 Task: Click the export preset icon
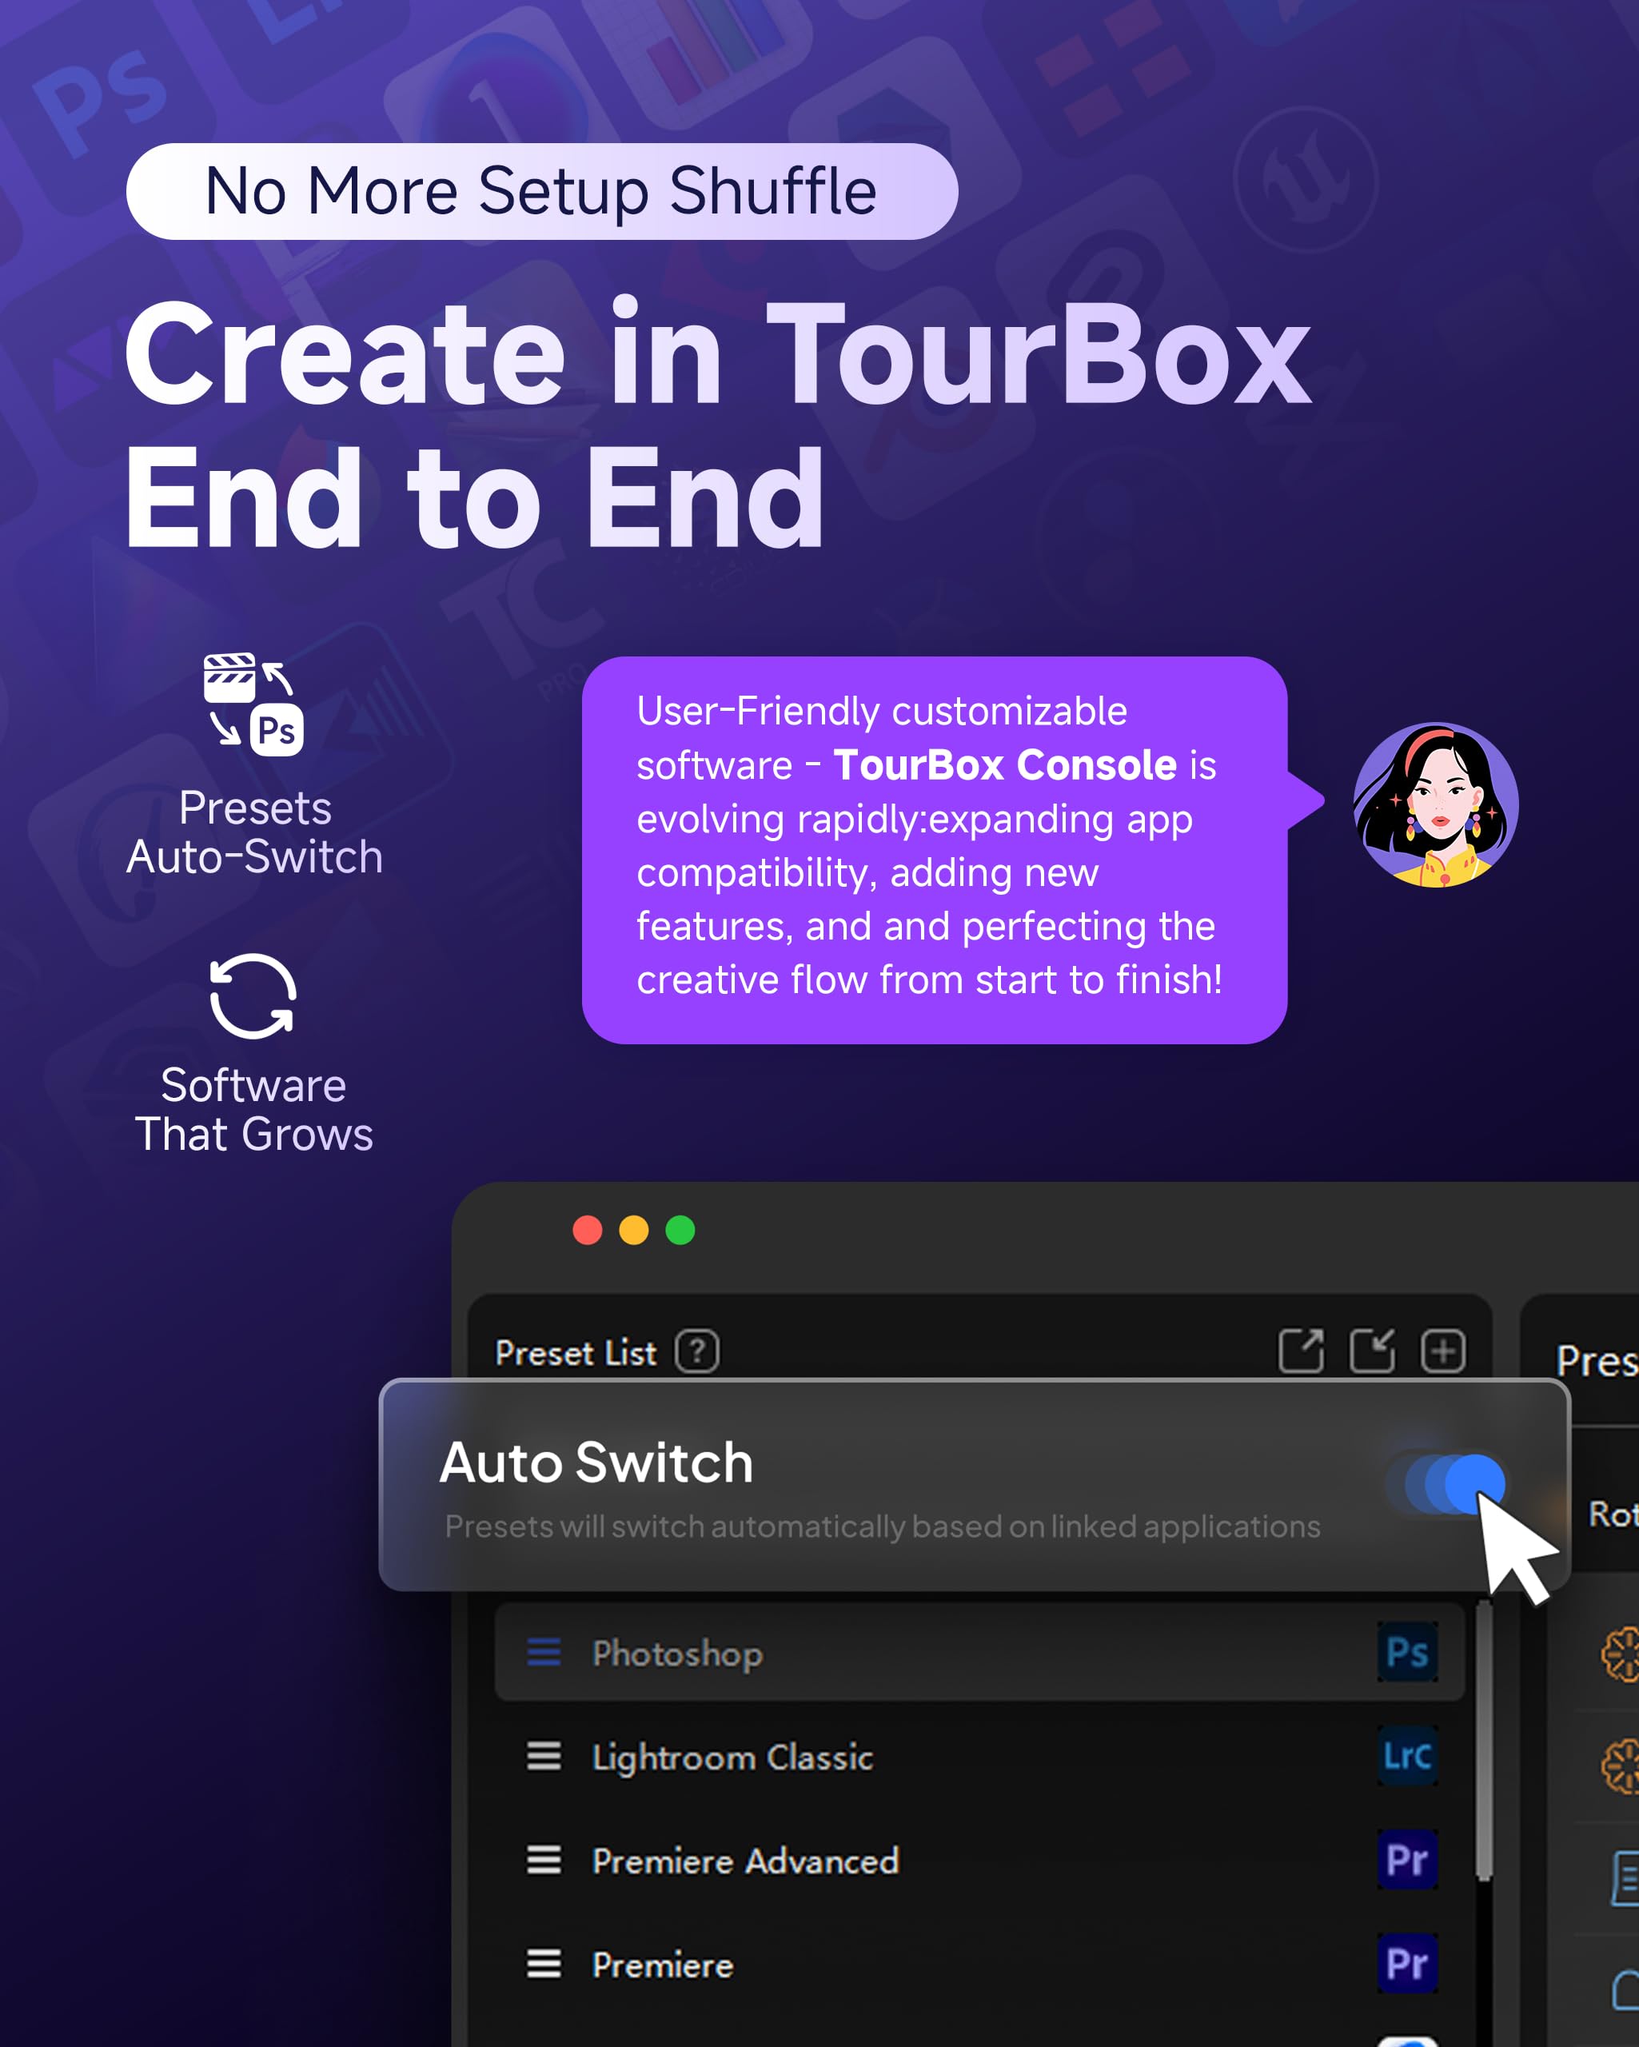(1301, 1351)
